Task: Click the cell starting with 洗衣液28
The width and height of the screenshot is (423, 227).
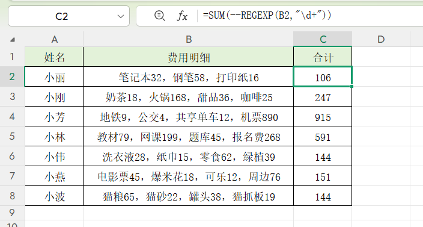Action: (x=188, y=156)
